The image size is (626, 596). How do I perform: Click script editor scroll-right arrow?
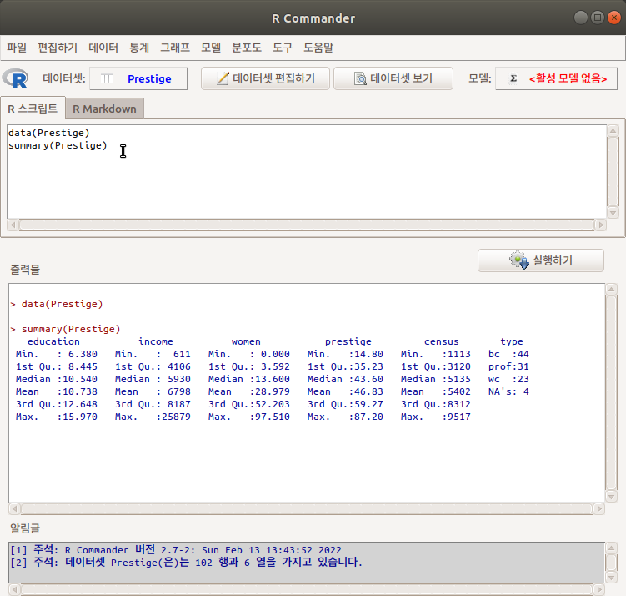[x=600, y=225]
